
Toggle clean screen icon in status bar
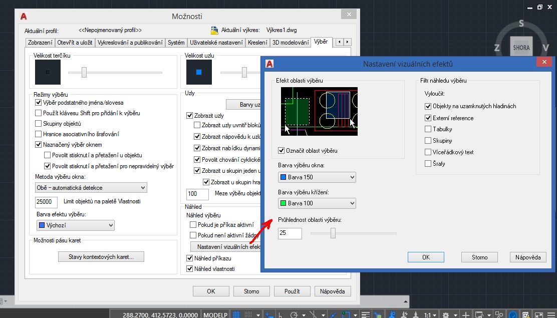(x=538, y=314)
